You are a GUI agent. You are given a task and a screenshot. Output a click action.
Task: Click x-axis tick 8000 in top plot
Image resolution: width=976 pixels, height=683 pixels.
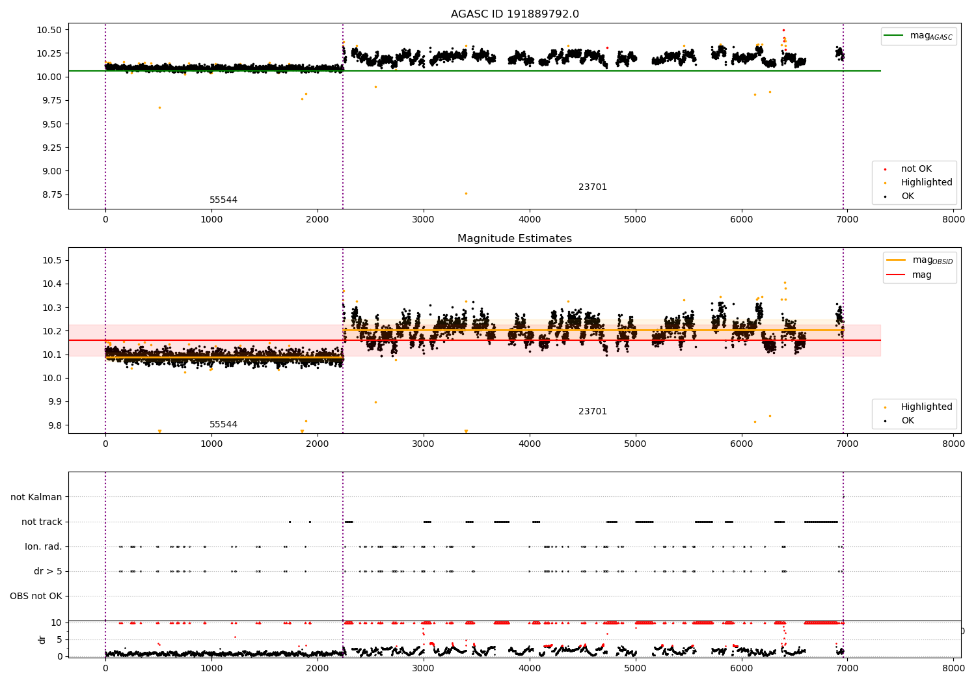click(x=953, y=220)
